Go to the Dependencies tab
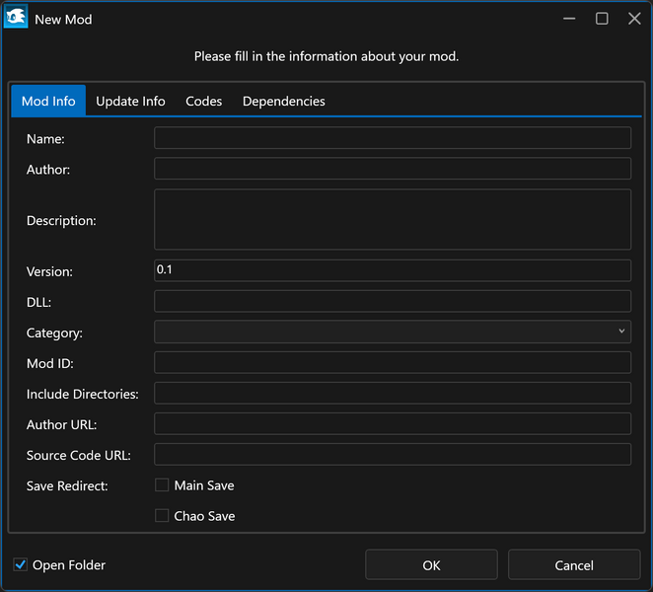The width and height of the screenshot is (653, 592). point(283,102)
